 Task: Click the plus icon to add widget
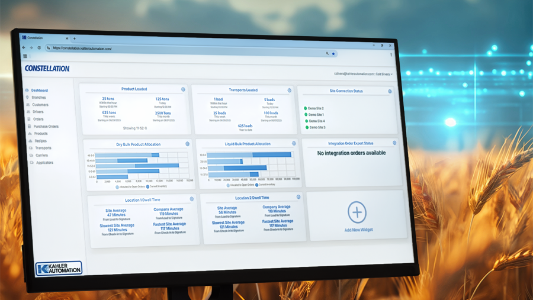(357, 212)
